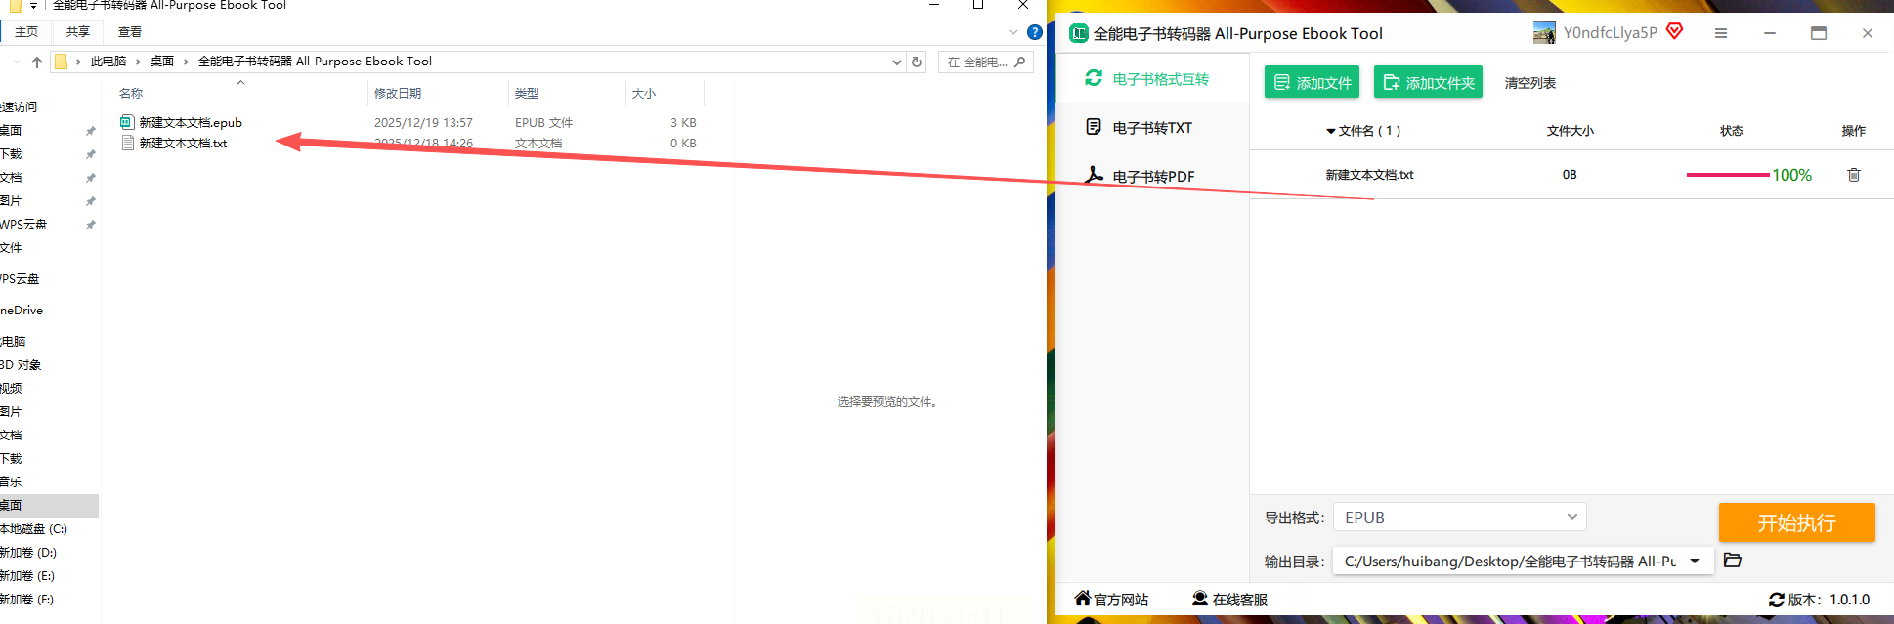Click the 操作 column header
The height and width of the screenshot is (624, 1894).
tap(1853, 131)
